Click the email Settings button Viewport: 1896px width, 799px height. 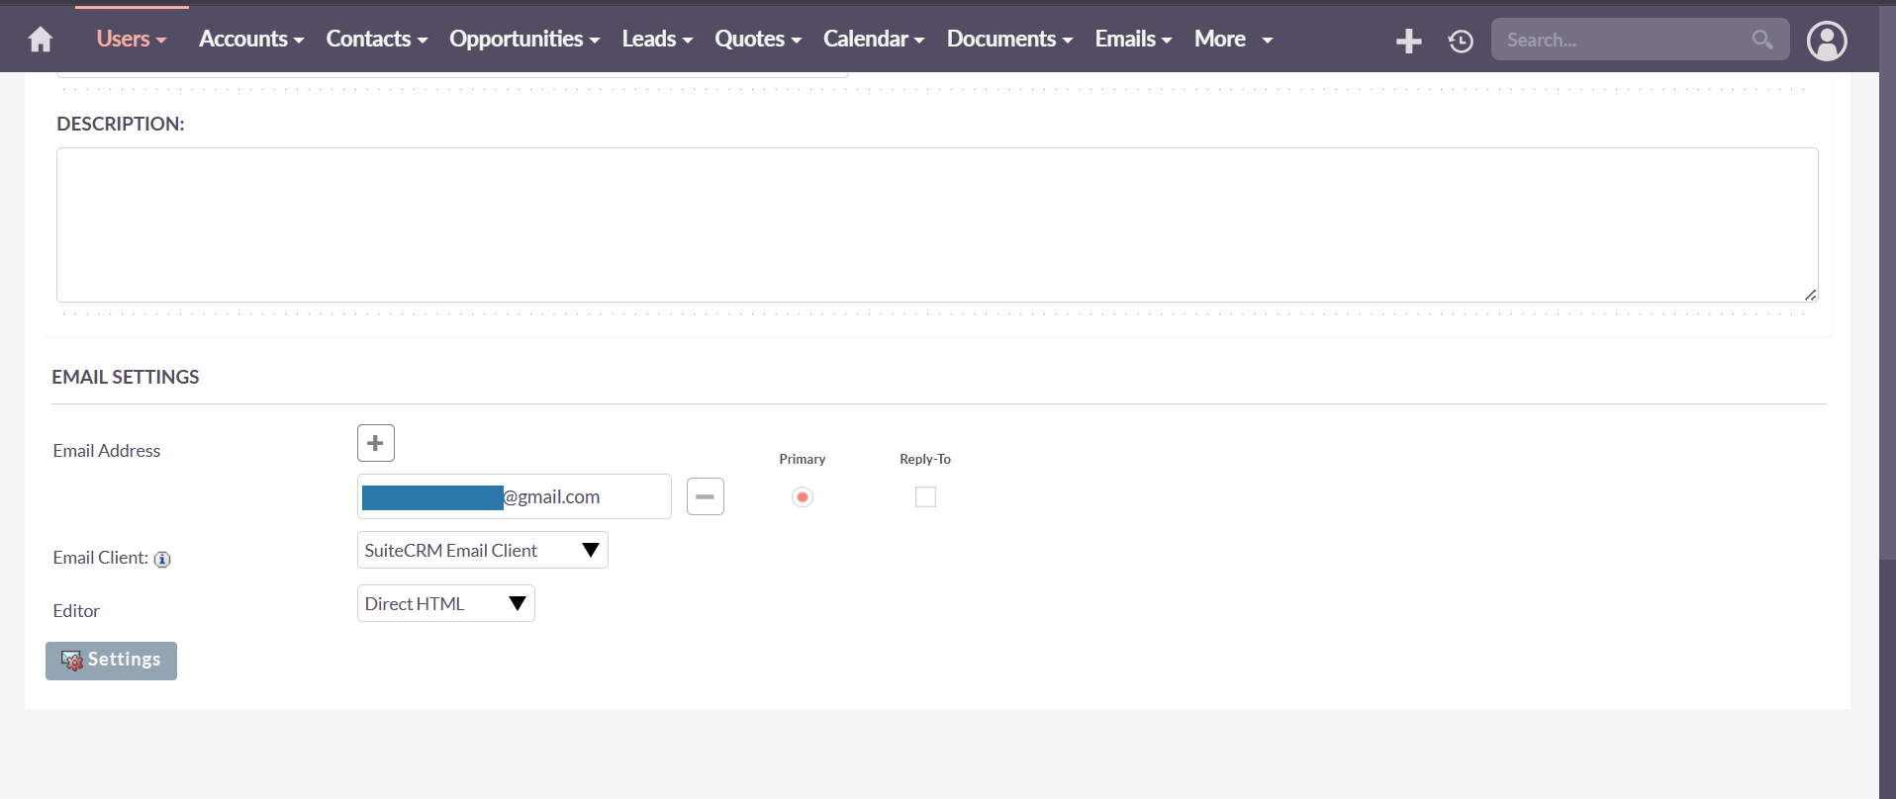(111, 661)
